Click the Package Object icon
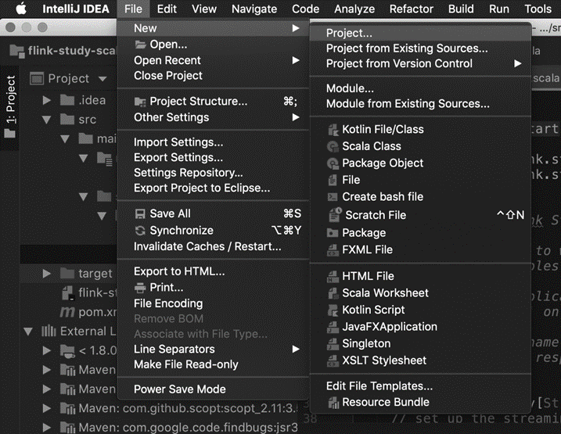561x434 pixels. [x=333, y=163]
